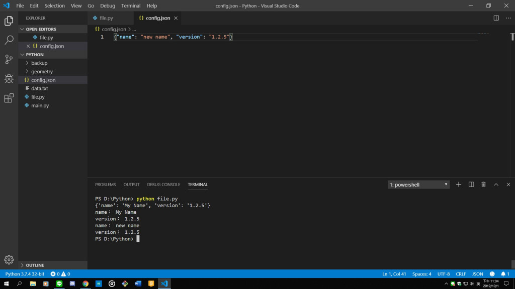Open the Selection menu
The height and width of the screenshot is (289, 515).
(x=54, y=6)
